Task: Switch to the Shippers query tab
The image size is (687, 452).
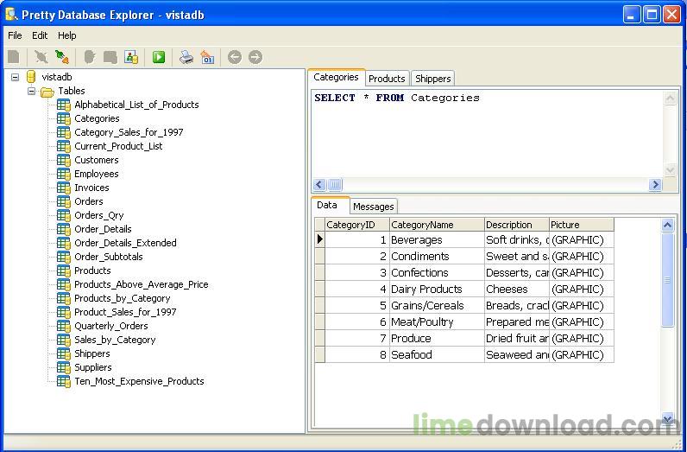Action: (432, 79)
